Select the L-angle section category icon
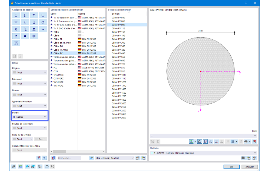 43,16
